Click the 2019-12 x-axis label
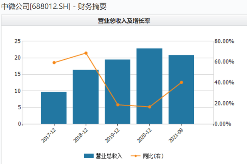Screen dimensions: 247x164 pos(112,136)
